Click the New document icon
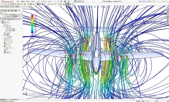Screen dimensions: 169x102 [58, 1]
